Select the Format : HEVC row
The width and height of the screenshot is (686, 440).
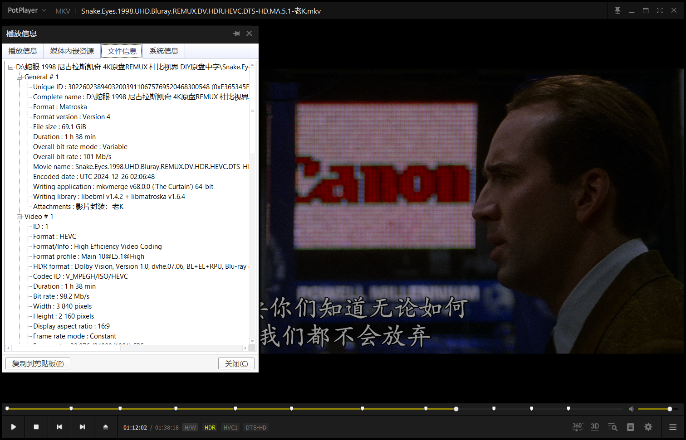click(54, 237)
